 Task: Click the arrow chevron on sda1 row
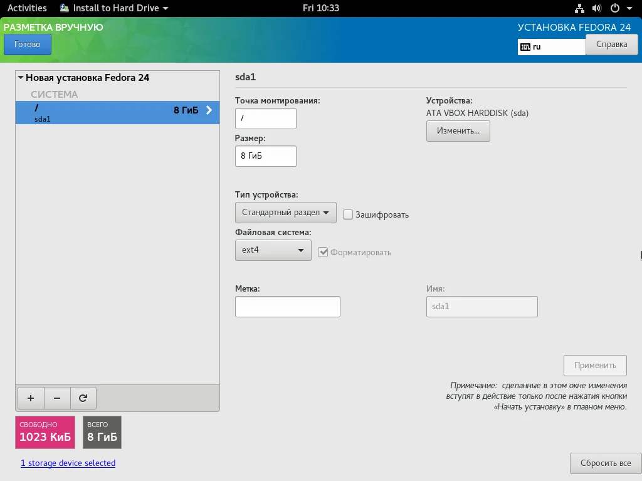209,110
